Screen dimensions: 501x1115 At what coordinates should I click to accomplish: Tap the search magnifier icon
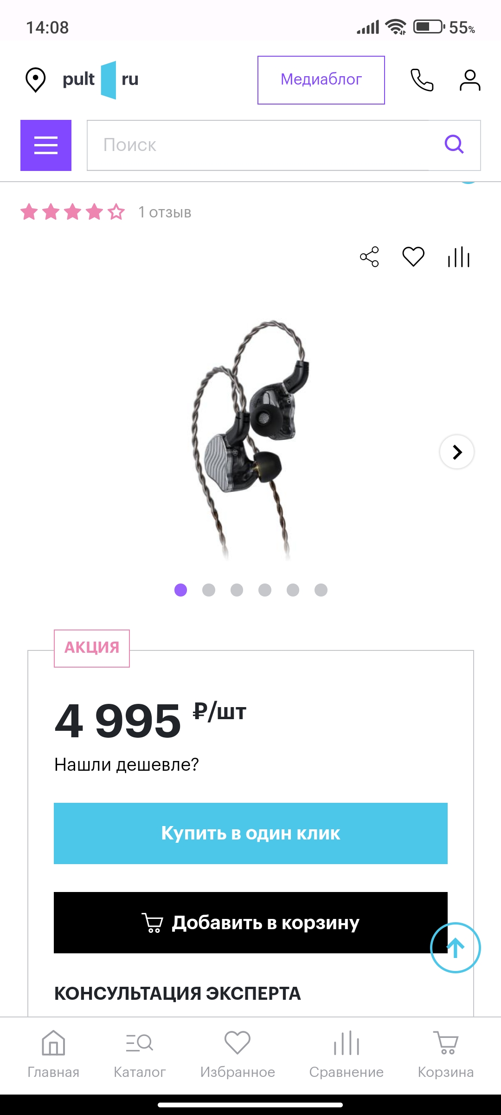[x=454, y=144]
